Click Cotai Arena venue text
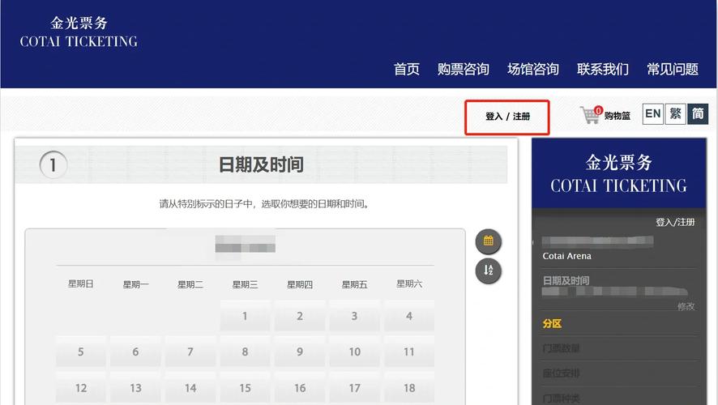 tap(567, 256)
